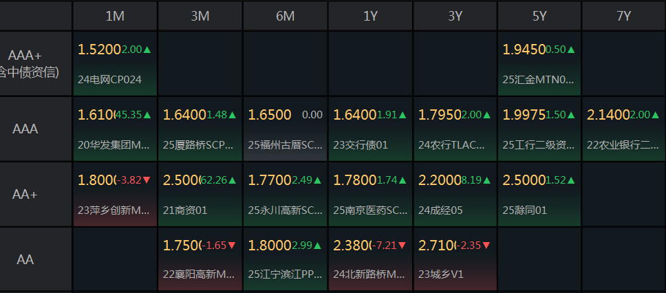
Task: Open the 25江宁滨江PP... bond cell
Action: pyautogui.click(x=285, y=259)
